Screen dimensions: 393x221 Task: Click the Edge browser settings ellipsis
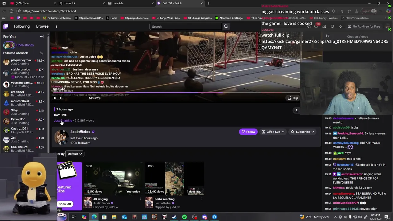pos(380,11)
